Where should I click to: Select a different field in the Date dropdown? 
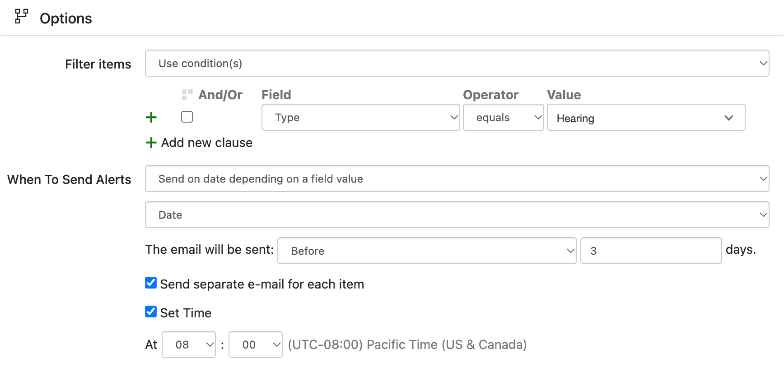(457, 215)
